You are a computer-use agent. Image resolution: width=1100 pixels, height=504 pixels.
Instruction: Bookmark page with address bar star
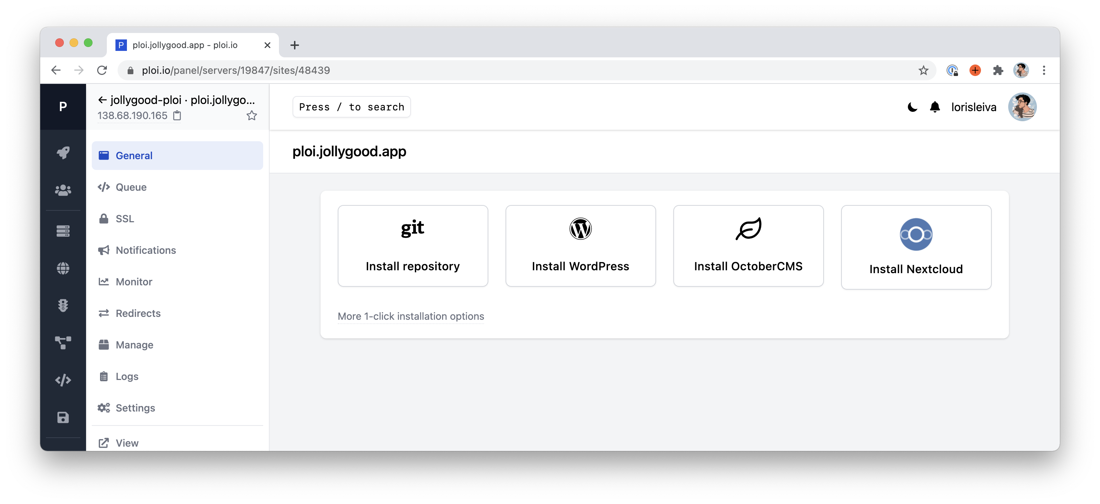pyautogui.click(x=923, y=70)
